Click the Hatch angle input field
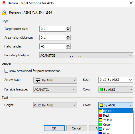Viewport: 135px width, 134px height. [52, 46]
